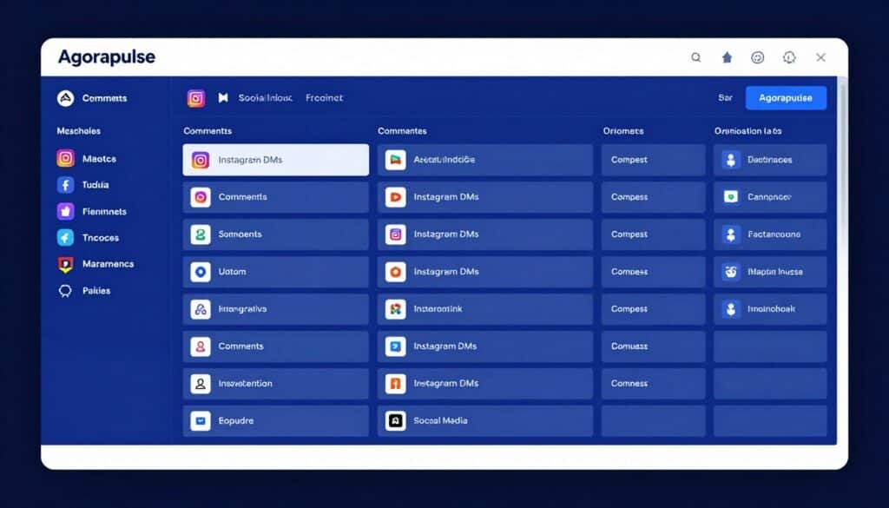Select the Instagram icon next to Maotcs
The height and width of the screenshot is (508, 889).
point(66,158)
